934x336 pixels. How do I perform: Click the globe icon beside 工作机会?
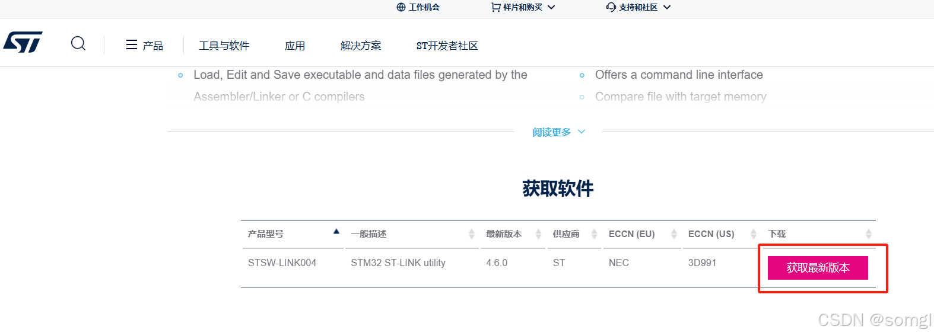click(401, 7)
